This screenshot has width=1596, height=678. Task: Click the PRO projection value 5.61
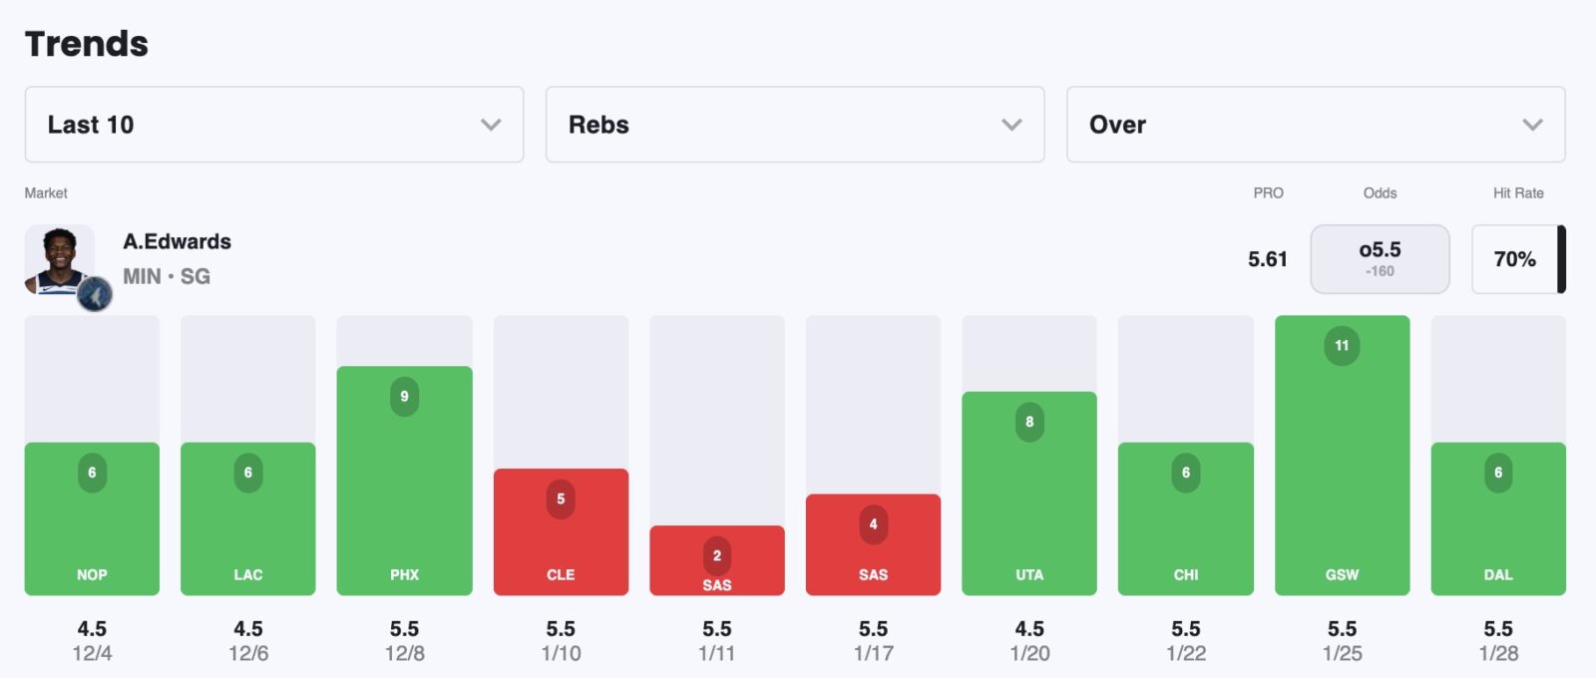tap(1267, 259)
